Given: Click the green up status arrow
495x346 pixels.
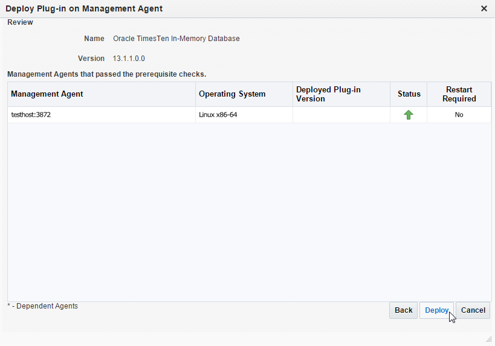Looking at the screenshot, I should coord(409,115).
